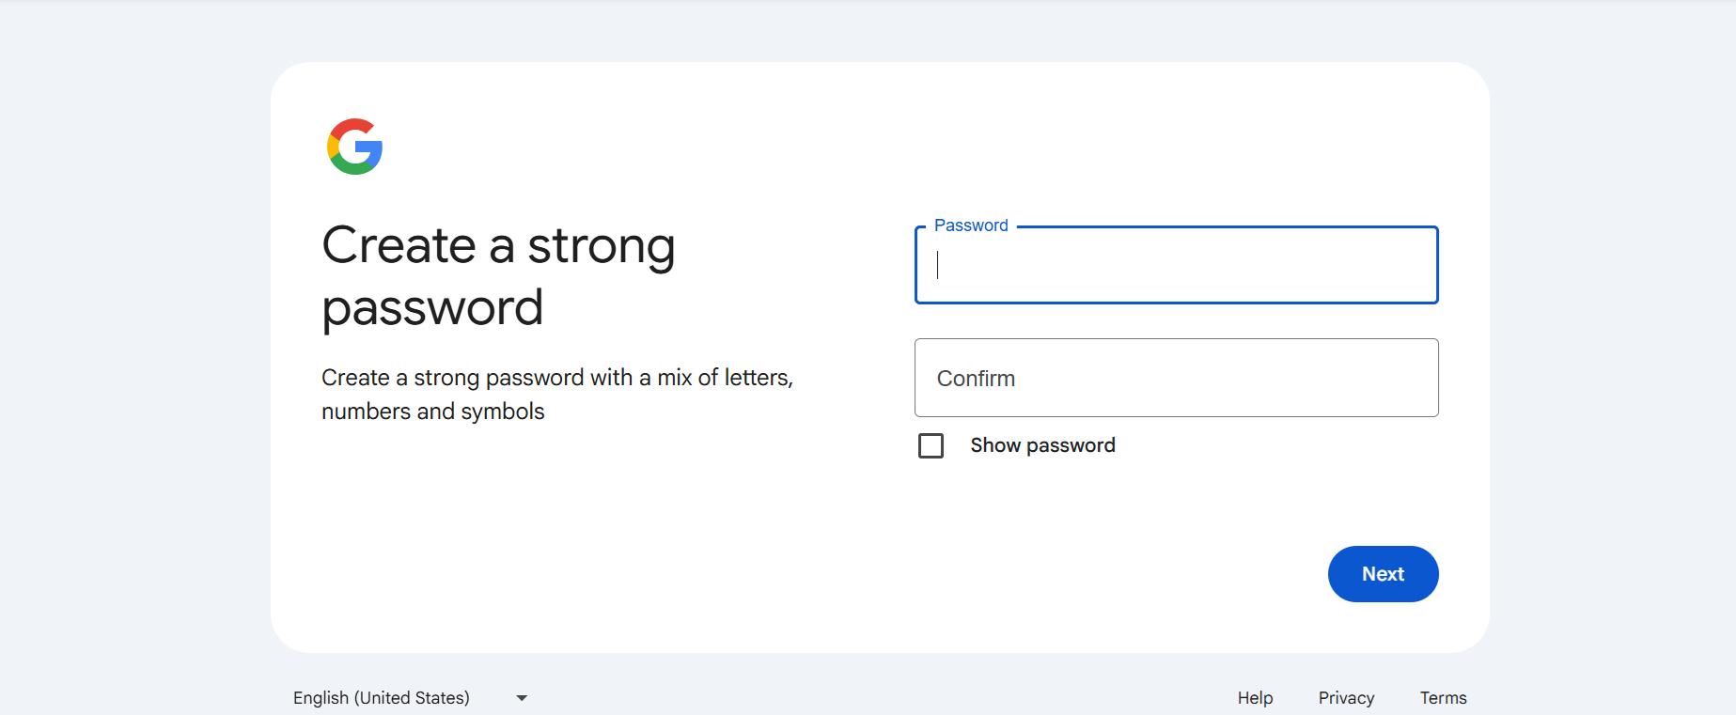Open the Privacy link in footer
The image size is (1736, 715).
pos(1346,698)
